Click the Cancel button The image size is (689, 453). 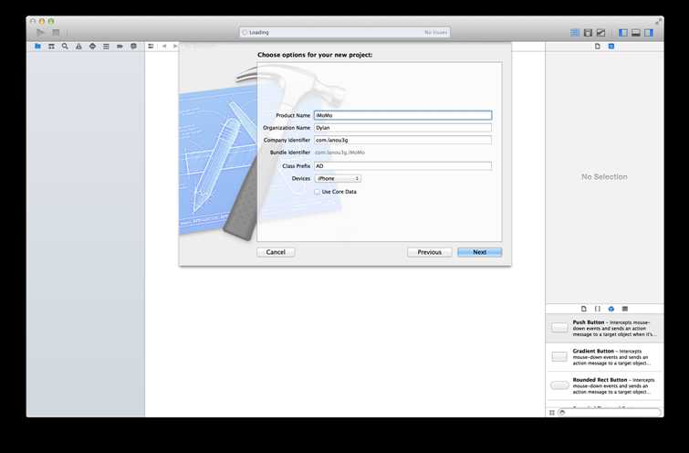(276, 252)
